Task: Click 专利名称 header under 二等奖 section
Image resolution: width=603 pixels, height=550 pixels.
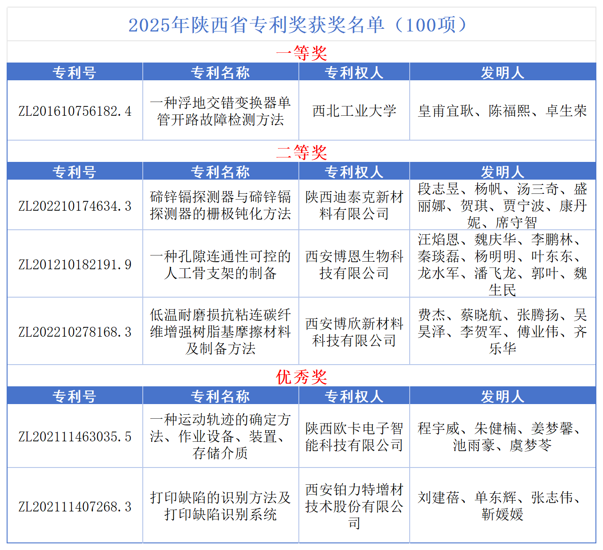Action: click(220, 172)
